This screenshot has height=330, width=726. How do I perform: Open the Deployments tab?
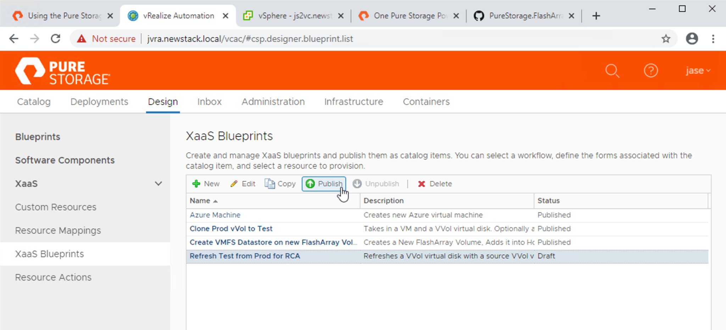pyautogui.click(x=99, y=102)
